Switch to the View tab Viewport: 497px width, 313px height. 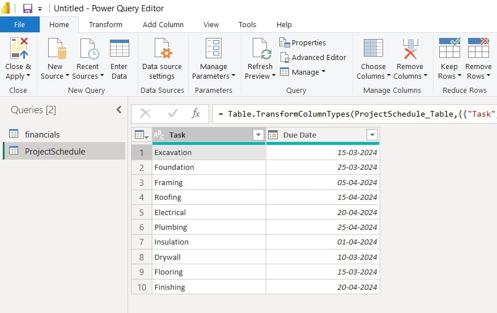click(x=211, y=24)
